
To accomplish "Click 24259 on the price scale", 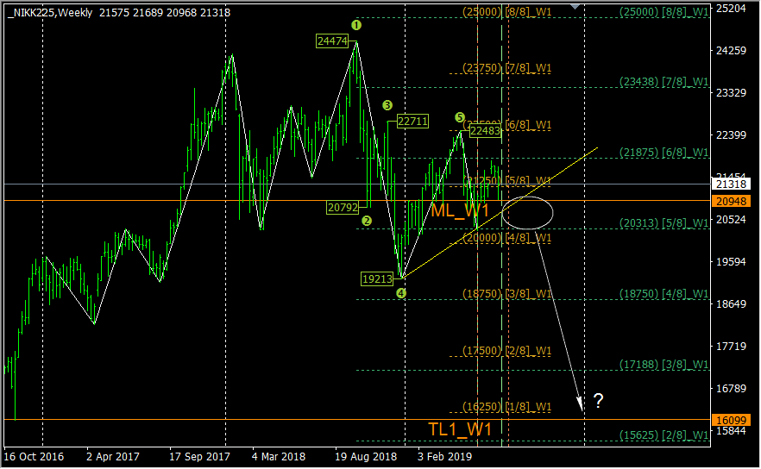I will [x=731, y=51].
